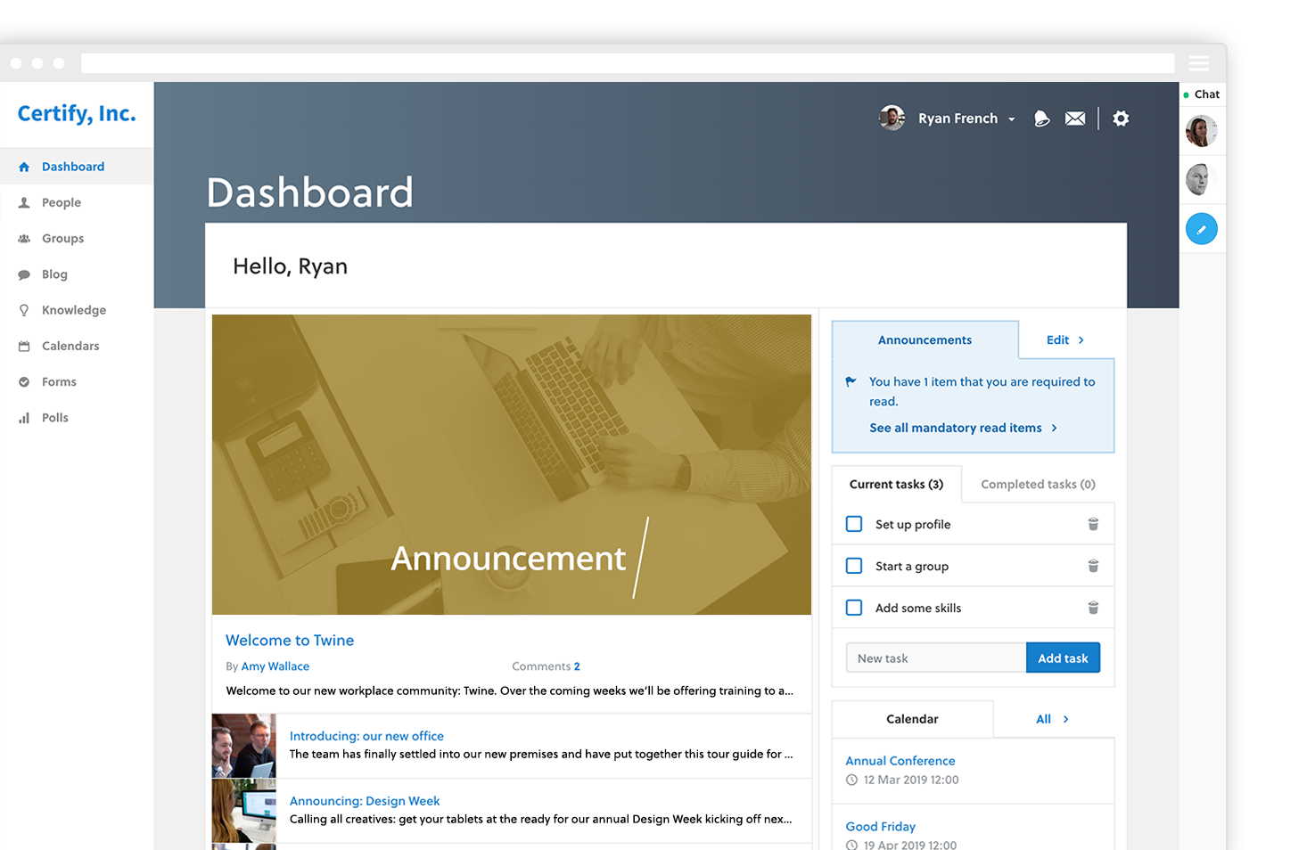This screenshot has height=850, width=1315.
Task: Click the Design Week post thumbnail
Action: click(x=244, y=811)
